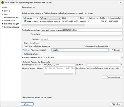Click the Sicherungstag column header
The width and height of the screenshot is (124, 107).
115,18
